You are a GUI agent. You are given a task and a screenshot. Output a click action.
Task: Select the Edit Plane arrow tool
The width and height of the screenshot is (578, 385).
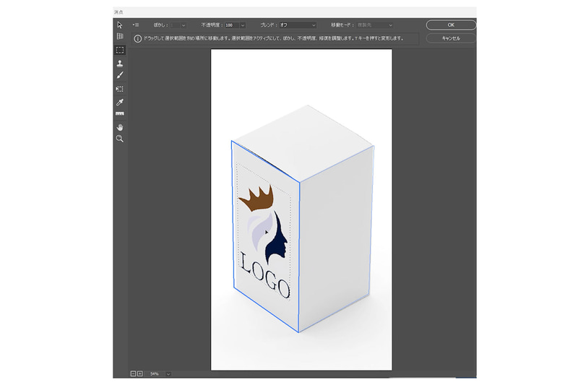point(119,25)
